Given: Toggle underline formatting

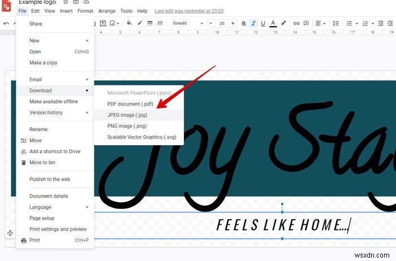Looking at the screenshot, I should (263, 24).
